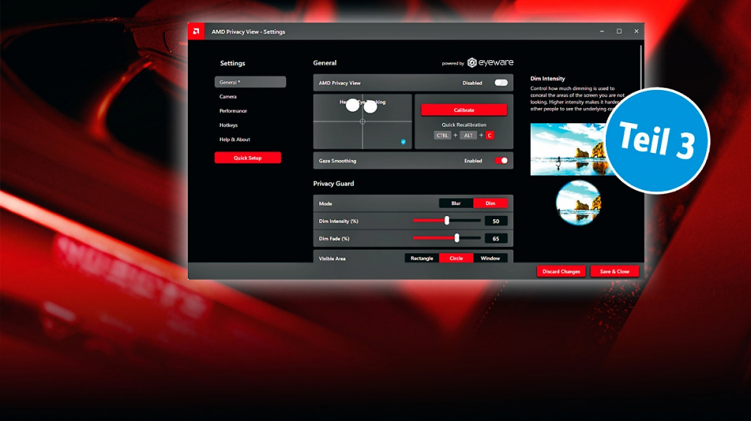The image size is (751, 421).
Task: Click the AMD logo in title bar
Action: pyautogui.click(x=196, y=32)
